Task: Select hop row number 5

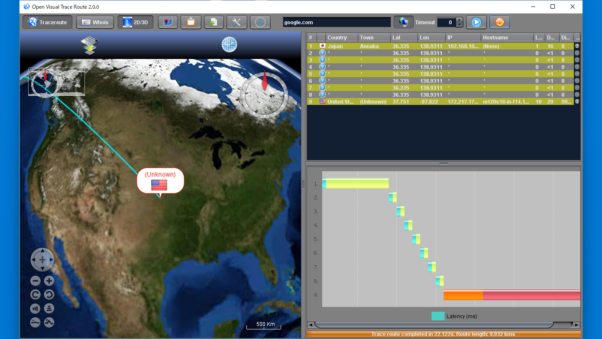Action: (x=443, y=74)
